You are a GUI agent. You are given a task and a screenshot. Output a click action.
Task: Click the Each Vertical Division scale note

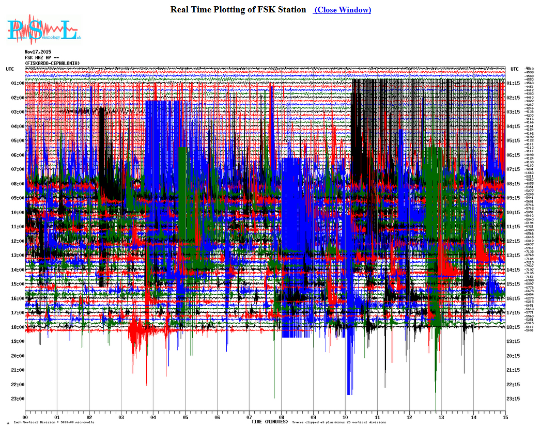tap(43, 422)
